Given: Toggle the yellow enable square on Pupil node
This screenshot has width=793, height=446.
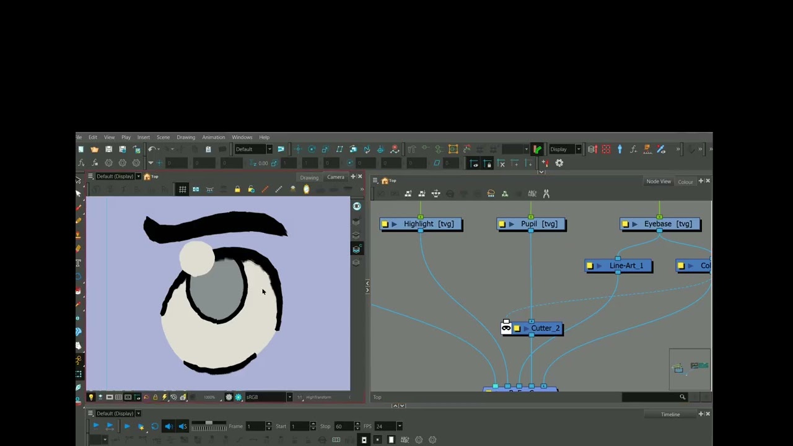Looking at the screenshot, I should [x=502, y=224].
